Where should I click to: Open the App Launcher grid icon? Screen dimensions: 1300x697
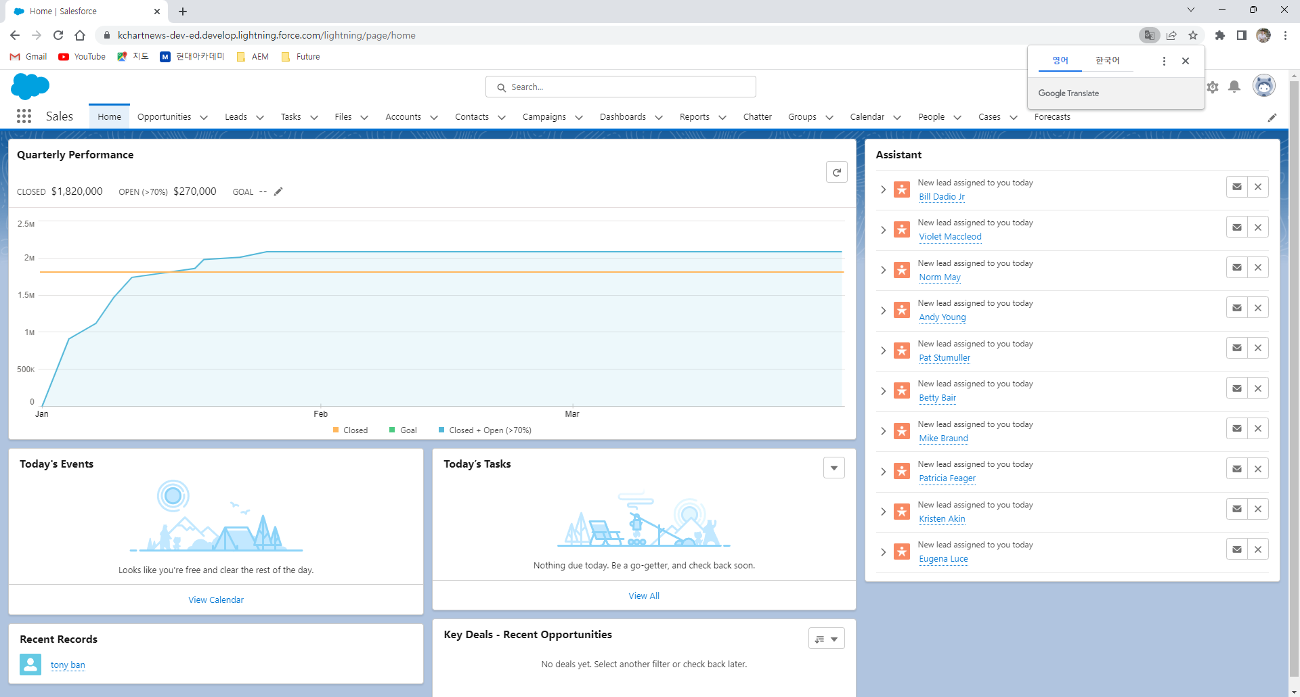click(x=24, y=116)
